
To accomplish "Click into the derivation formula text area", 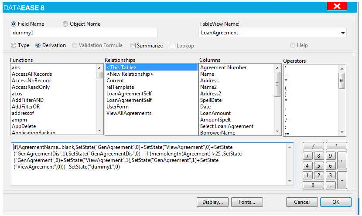I will [x=149, y=164].
